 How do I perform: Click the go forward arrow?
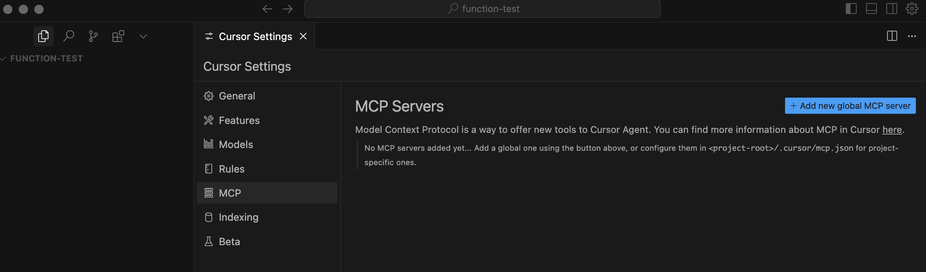pos(288,9)
